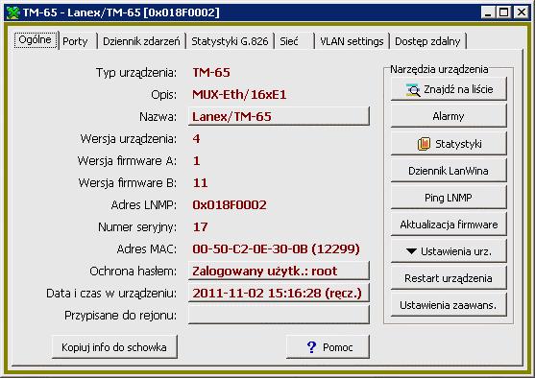This screenshot has width=535, height=378.
Task: Click the Narzędzia urządzenia group label
Action: click(439, 69)
